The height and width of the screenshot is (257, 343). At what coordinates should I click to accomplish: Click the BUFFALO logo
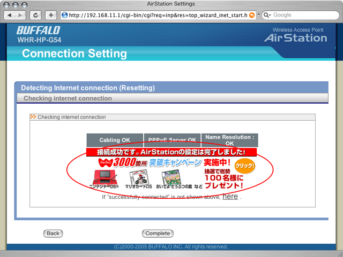tap(38, 30)
